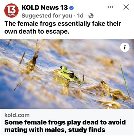Viewport: 134px width, 136px height.
Task: Click the NEWS text inside the red logo
Action: coord(12,15)
